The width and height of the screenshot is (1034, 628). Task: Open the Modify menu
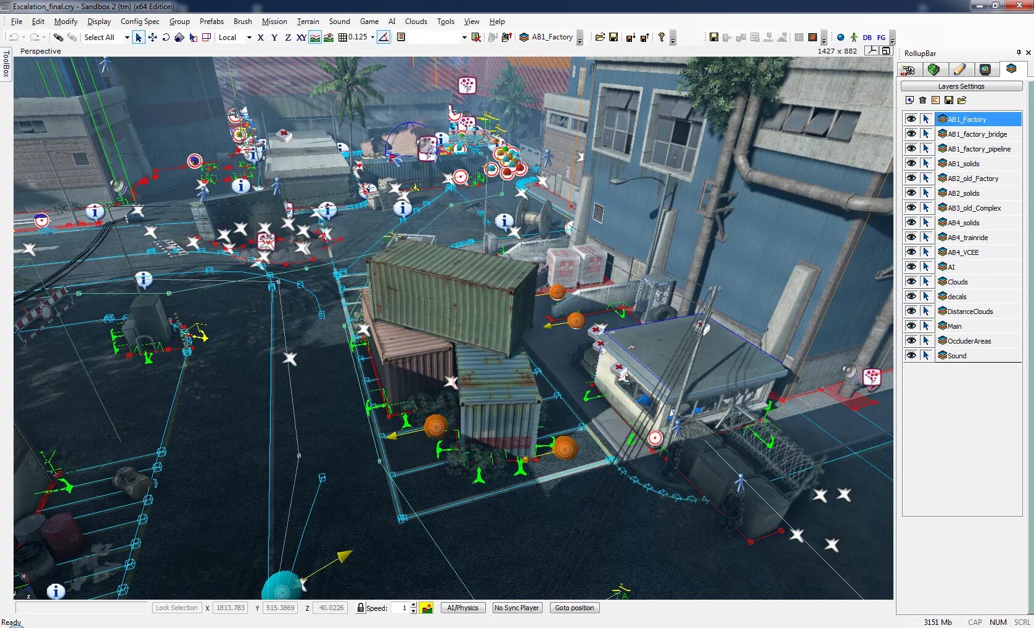pos(66,22)
